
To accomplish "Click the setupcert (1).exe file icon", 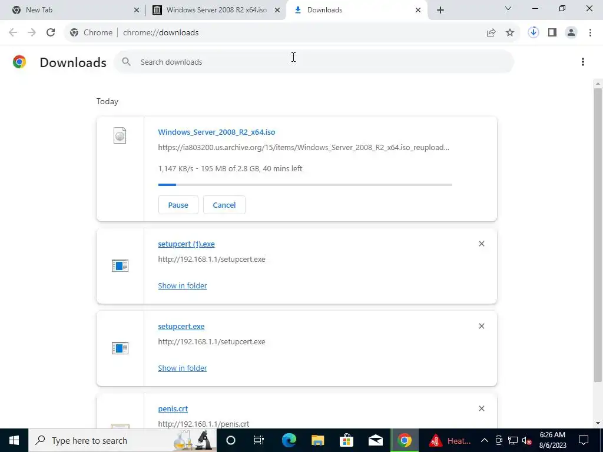I will (120, 265).
